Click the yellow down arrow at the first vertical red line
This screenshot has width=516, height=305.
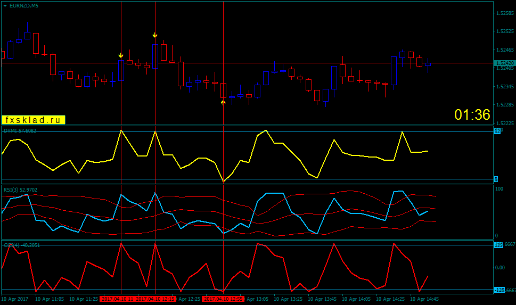pos(121,55)
